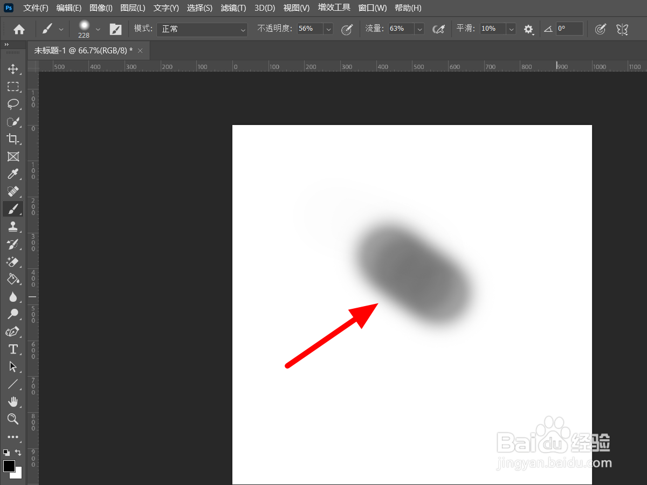Select the Hand tool

pos(13,401)
